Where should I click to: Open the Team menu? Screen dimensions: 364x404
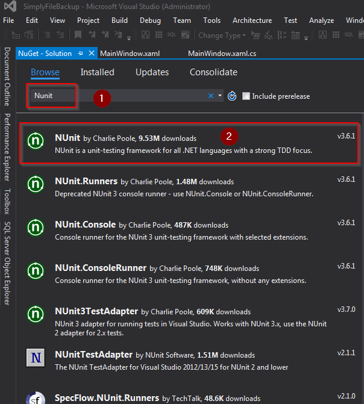[182, 20]
